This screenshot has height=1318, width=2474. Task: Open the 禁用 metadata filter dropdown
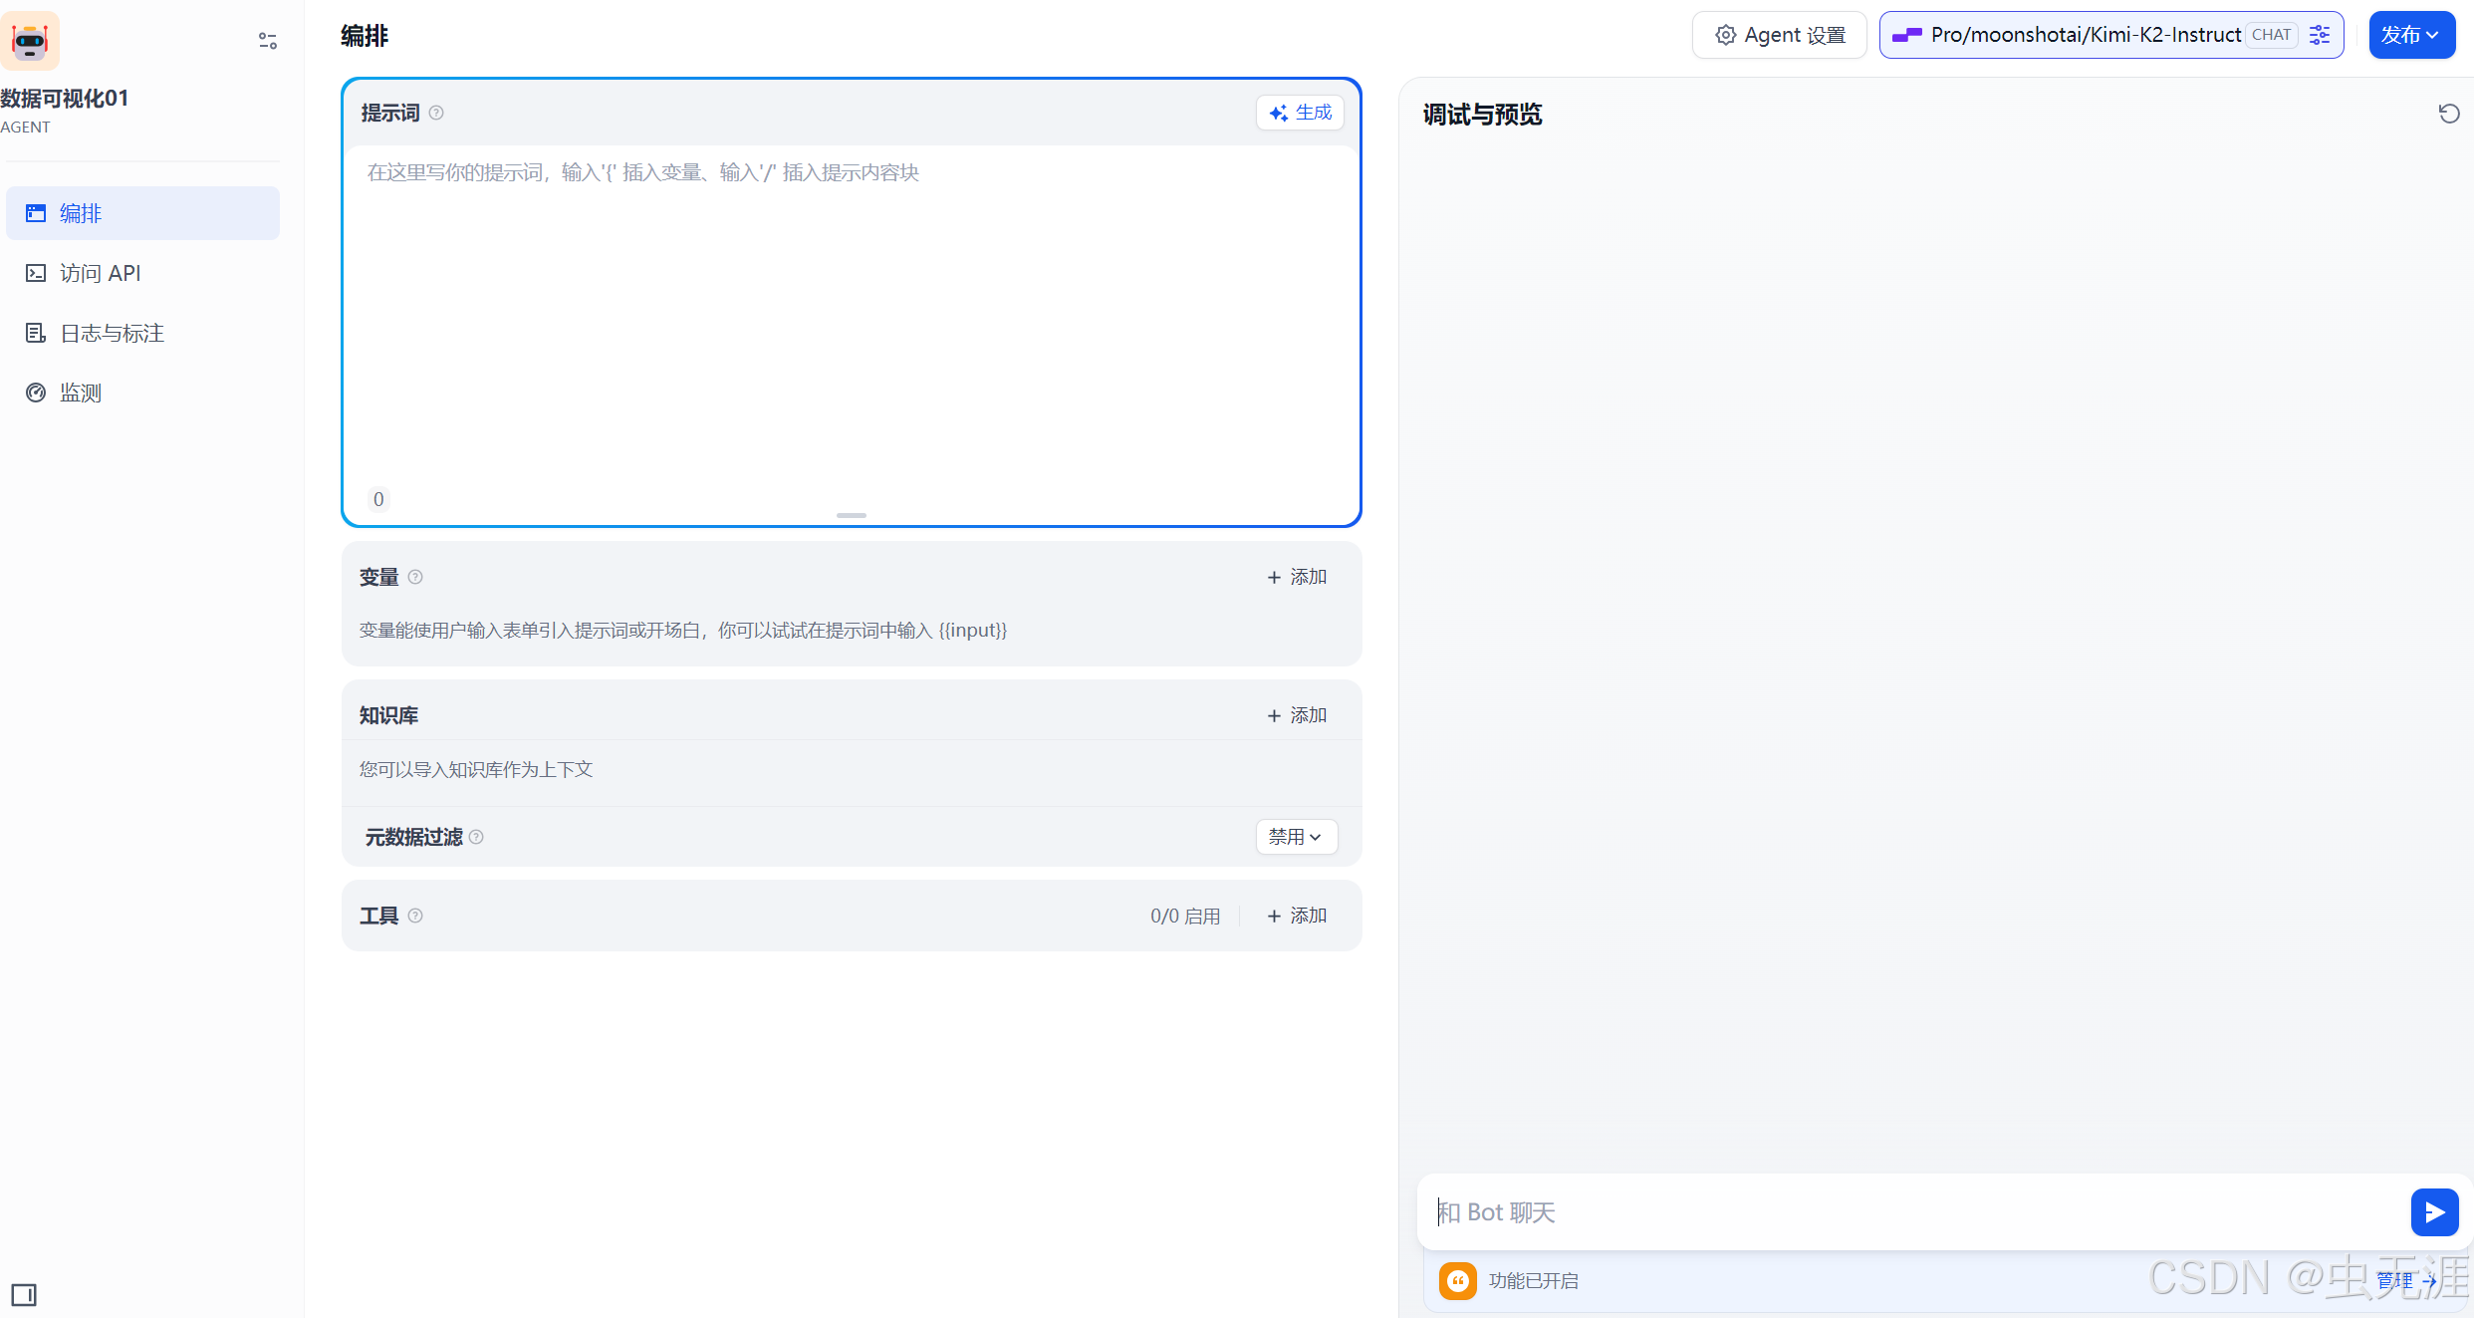pyautogui.click(x=1295, y=837)
